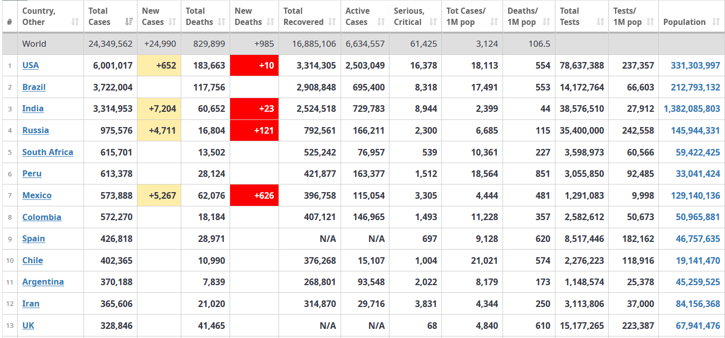Sort by Deaths/1M pop arrows icon
The width and height of the screenshot is (725, 338).
(547, 22)
